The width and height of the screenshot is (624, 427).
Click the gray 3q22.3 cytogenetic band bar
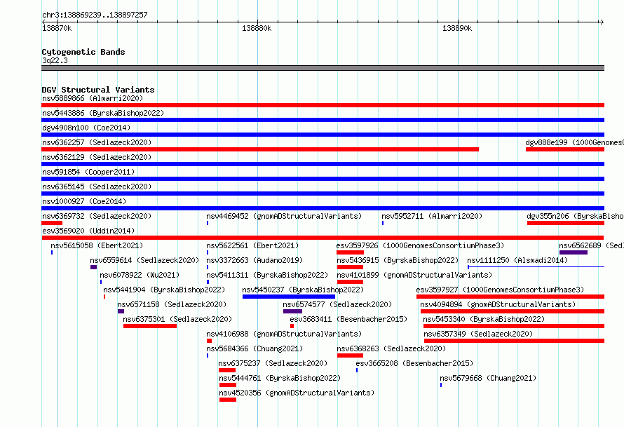coord(323,68)
